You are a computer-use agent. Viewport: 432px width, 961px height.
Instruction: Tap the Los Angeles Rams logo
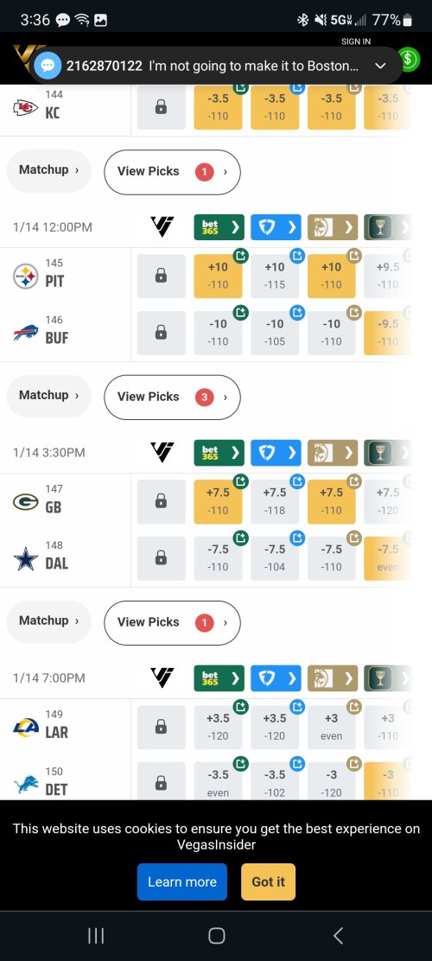(x=26, y=728)
